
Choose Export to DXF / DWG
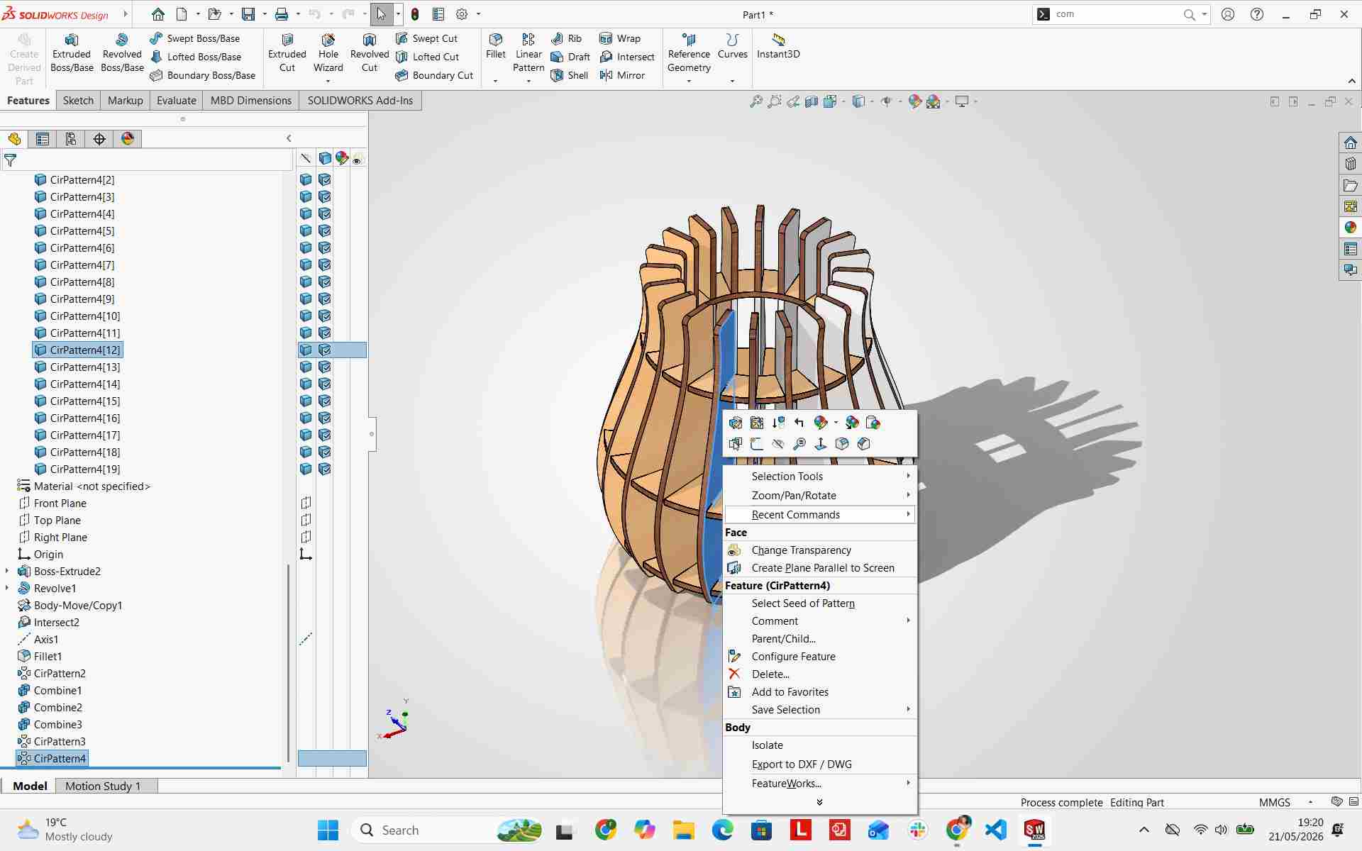(819, 764)
